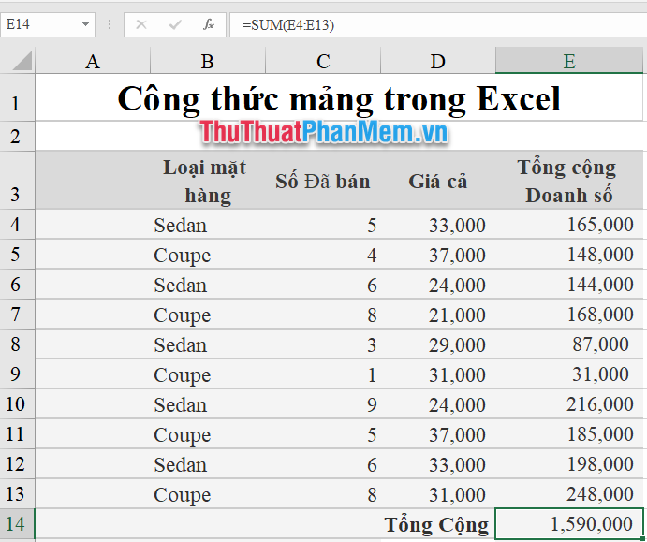Click the Giá cả header cell
The image size is (647, 542).
[x=438, y=181]
